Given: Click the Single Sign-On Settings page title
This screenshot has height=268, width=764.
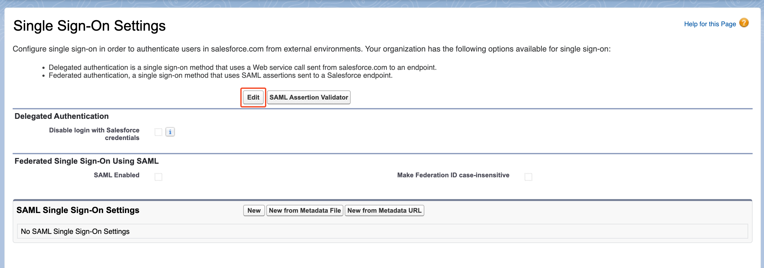Looking at the screenshot, I should point(89,26).
